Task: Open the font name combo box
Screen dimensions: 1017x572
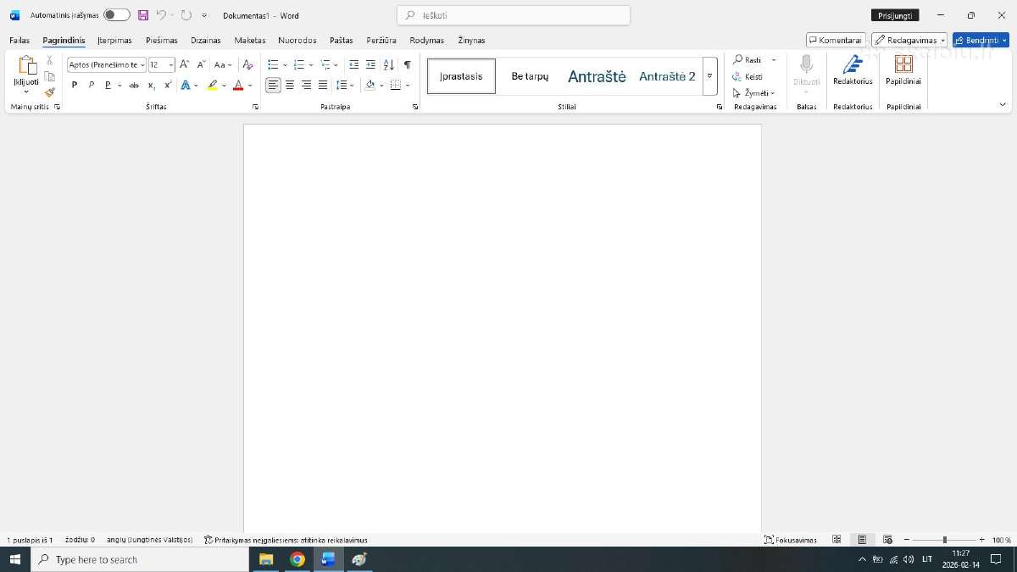Action: coord(107,64)
